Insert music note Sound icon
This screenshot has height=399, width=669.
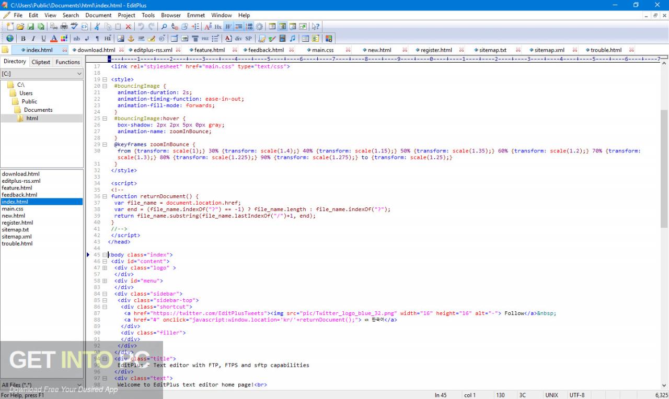pyautogui.click(x=293, y=38)
